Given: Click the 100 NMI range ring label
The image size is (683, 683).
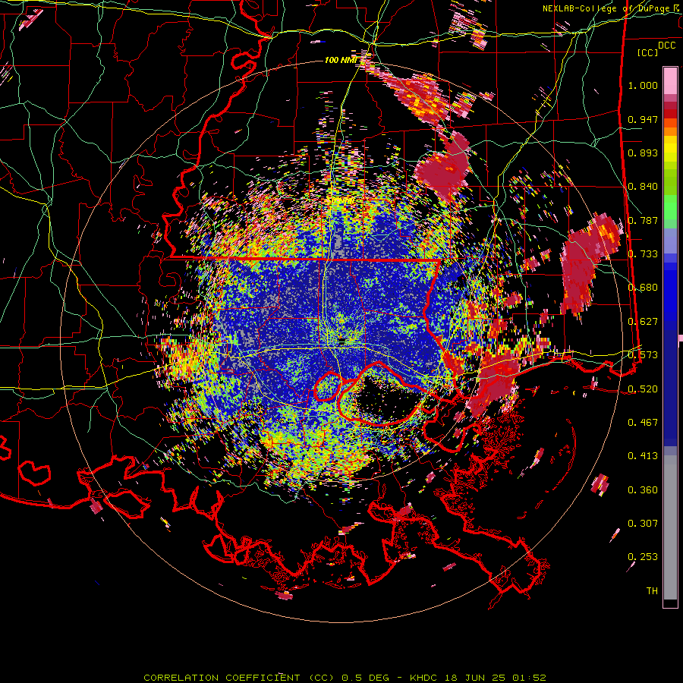Looking at the screenshot, I should (x=341, y=60).
